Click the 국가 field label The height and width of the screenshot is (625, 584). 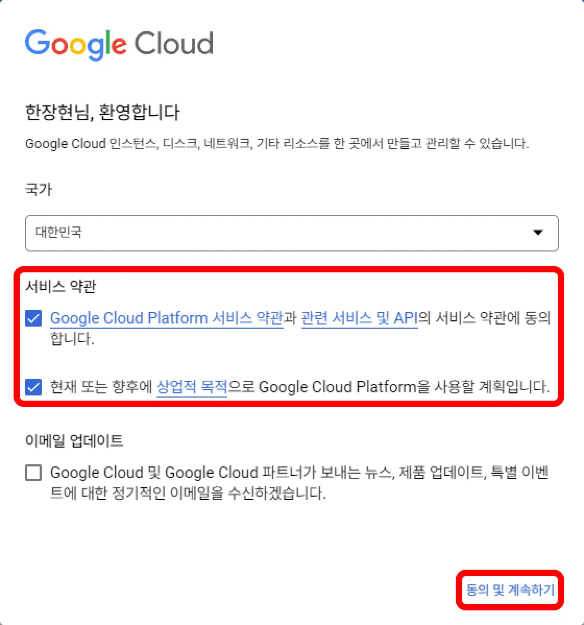(39, 189)
